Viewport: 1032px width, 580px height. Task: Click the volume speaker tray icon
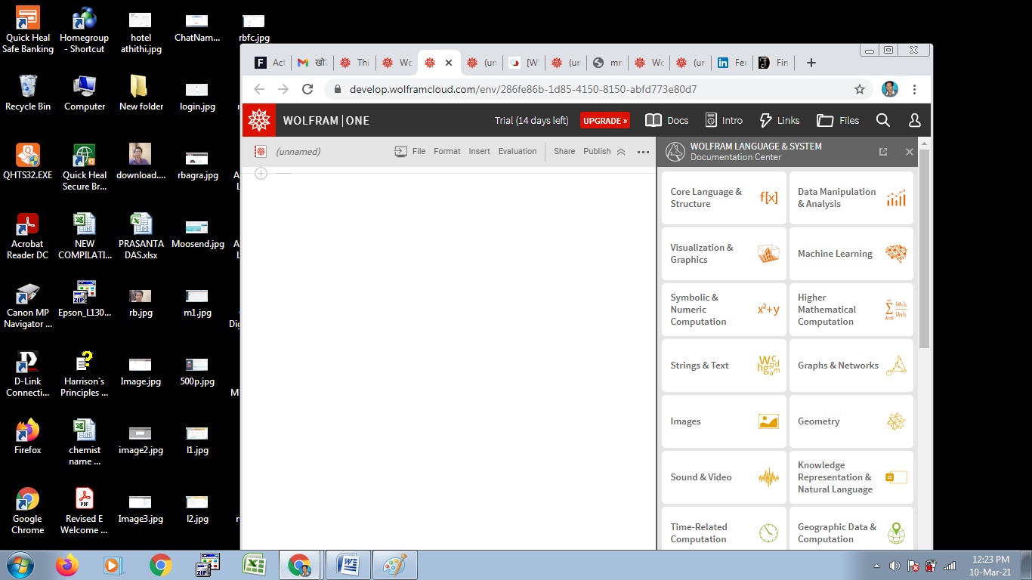[895, 566]
